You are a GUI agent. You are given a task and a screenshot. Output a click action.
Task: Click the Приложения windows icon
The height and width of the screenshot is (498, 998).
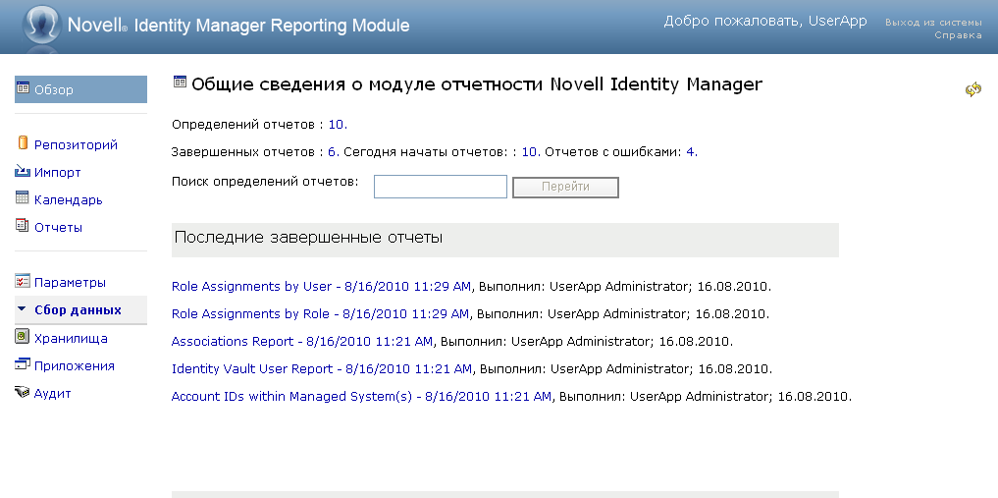click(23, 364)
